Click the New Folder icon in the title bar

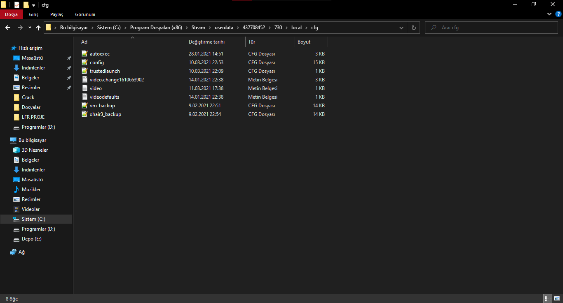pos(26,5)
